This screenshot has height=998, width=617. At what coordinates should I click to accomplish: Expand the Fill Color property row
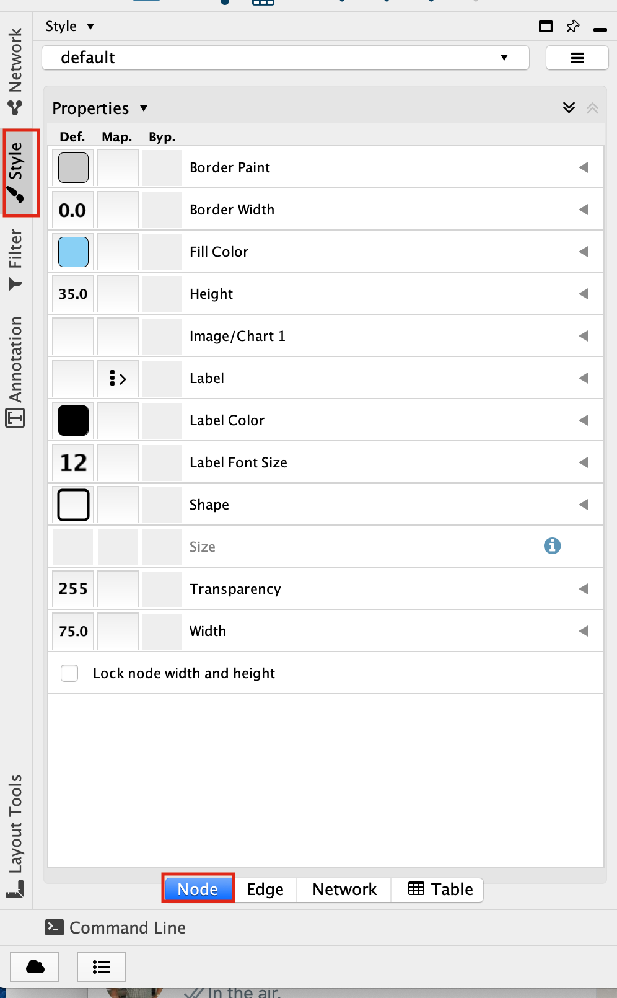coord(583,252)
